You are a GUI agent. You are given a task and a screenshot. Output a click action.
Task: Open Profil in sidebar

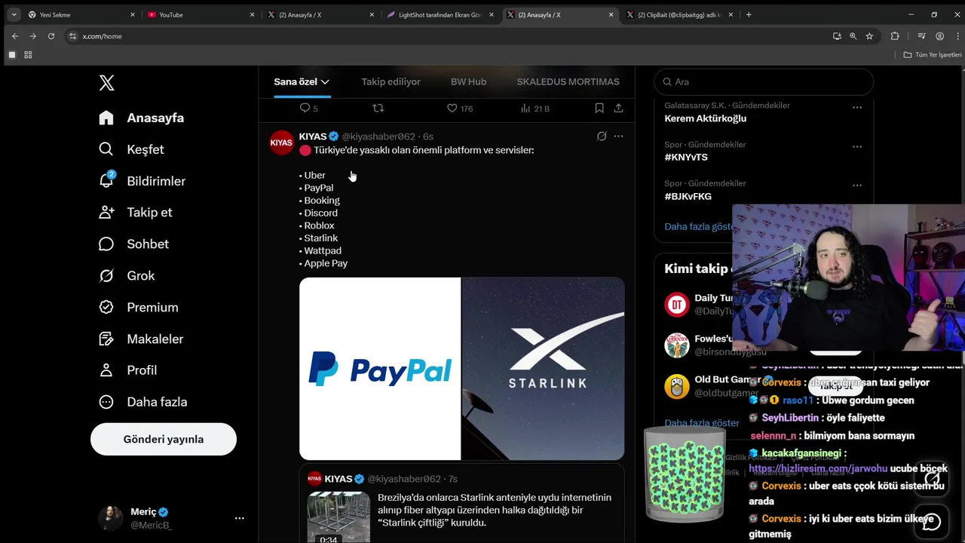[128, 370]
